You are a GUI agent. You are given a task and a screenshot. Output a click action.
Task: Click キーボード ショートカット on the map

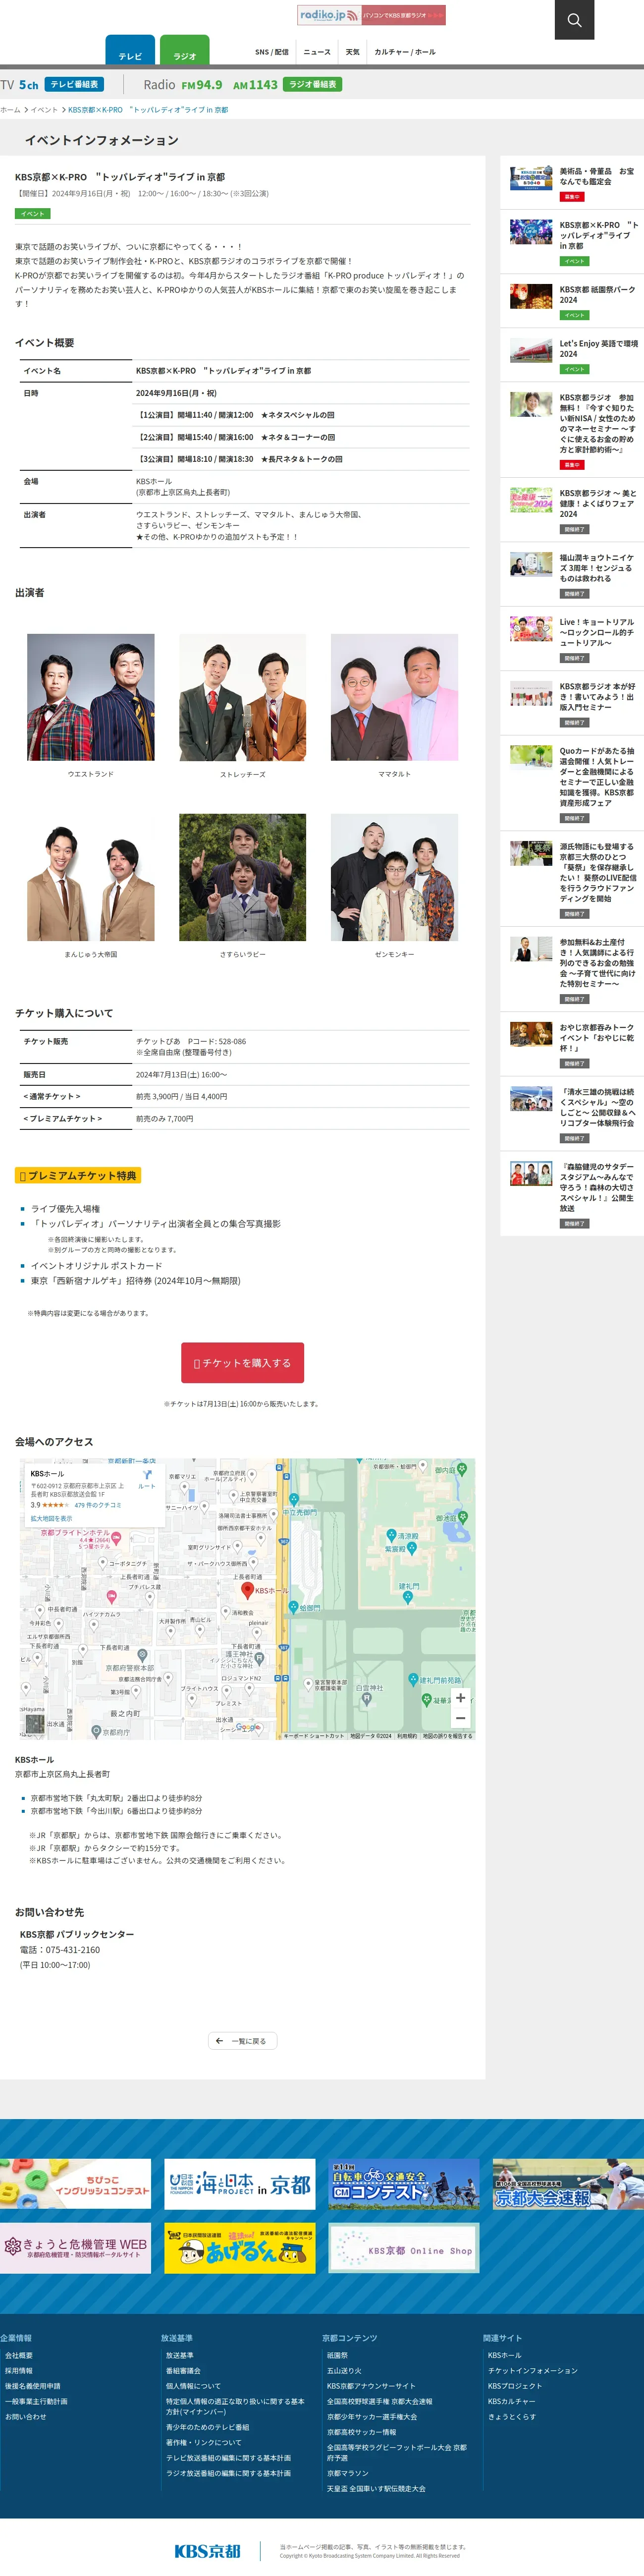[x=313, y=1736]
